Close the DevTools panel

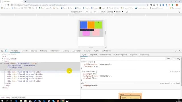coord(180,51)
